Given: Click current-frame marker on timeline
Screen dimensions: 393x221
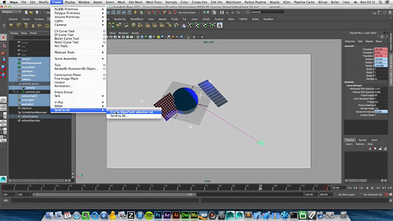Looking at the screenshot, I should point(261,187).
